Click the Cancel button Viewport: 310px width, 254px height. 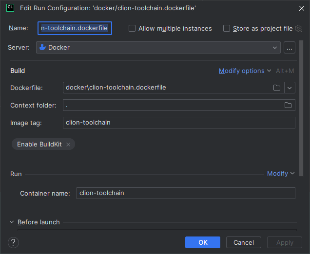click(x=244, y=242)
